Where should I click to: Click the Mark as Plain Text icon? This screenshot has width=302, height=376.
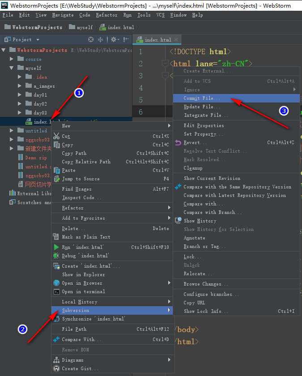(56, 237)
